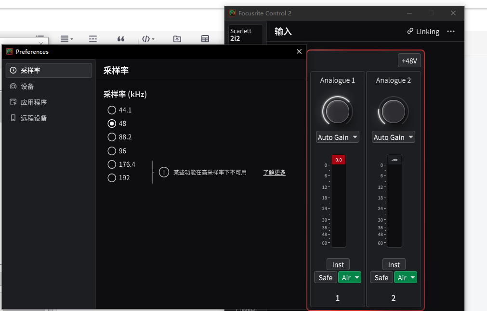
Task: Open Auto Gain dropdown arrow for Analogue 1
Action: tap(355, 137)
